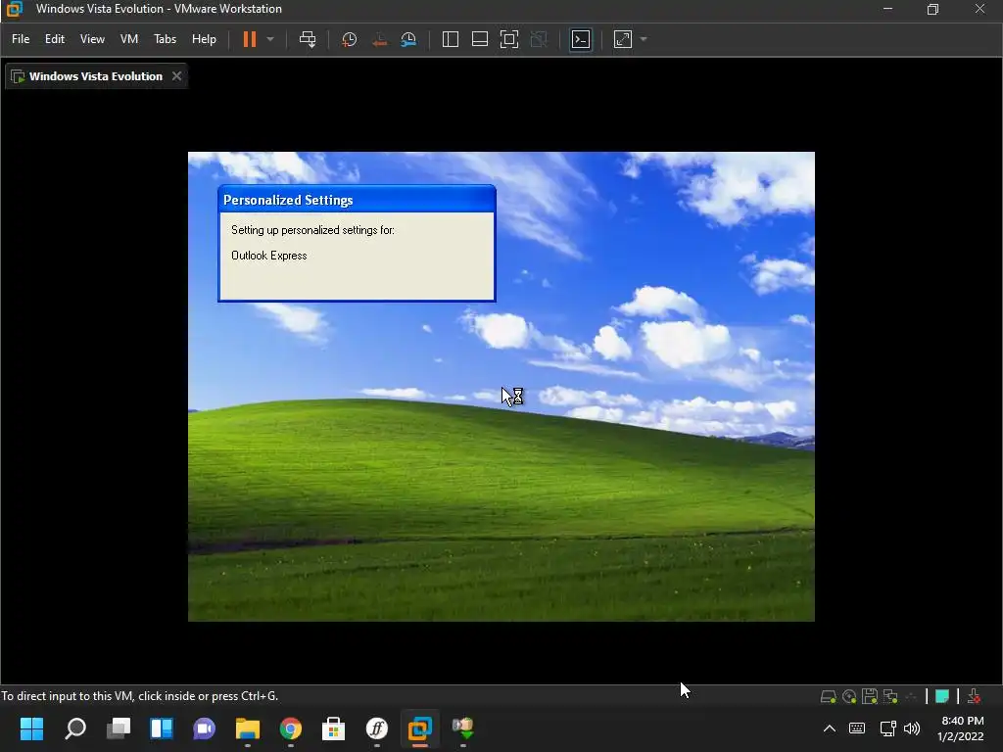Click the floppy drive status icon
The height and width of the screenshot is (752, 1003).
pyautogui.click(x=870, y=696)
